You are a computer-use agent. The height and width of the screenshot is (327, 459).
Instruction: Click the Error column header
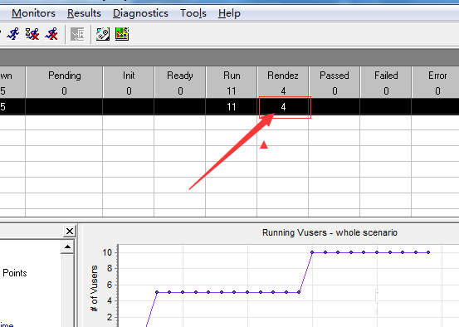[x=437, y=76]
